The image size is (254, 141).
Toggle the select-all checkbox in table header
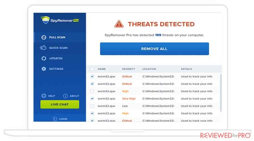[x=92, y=69]
